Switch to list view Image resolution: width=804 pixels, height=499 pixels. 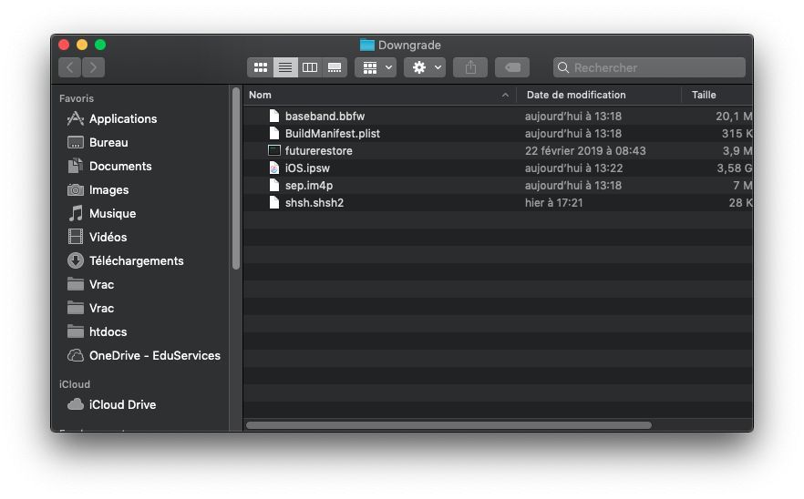[285, 67]
